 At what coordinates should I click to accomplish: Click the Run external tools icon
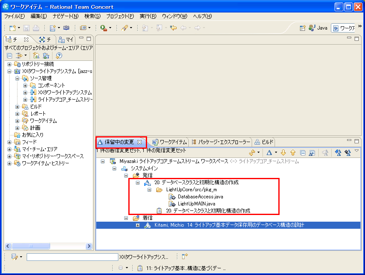pos(104,28)
